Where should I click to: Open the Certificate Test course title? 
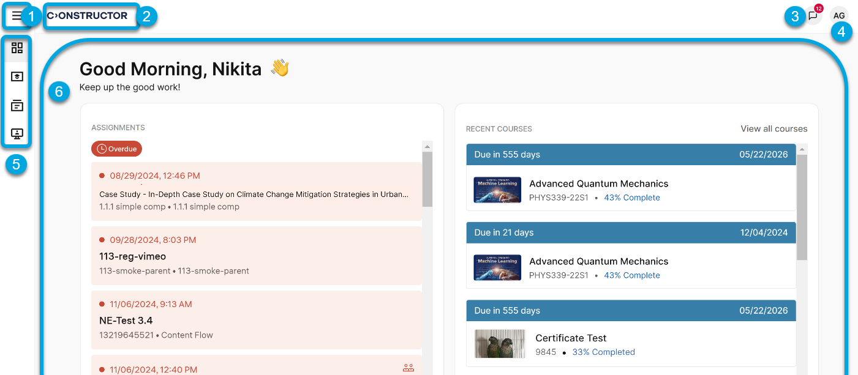click(571, 338)
